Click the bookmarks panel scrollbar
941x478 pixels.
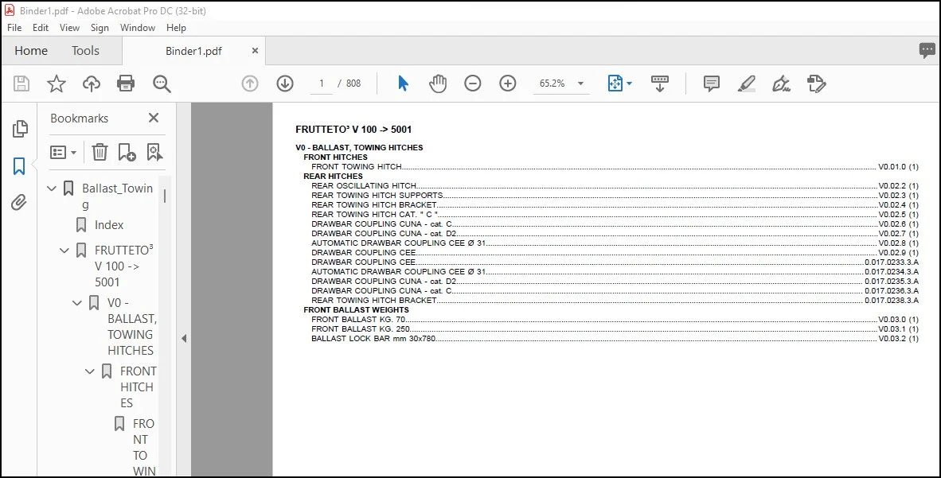coord(165,196)
